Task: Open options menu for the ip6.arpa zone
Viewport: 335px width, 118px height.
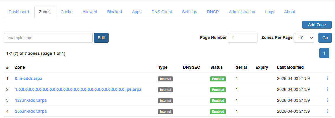Action: tap(327, 89)
